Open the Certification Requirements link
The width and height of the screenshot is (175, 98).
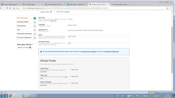click(111, 52)
